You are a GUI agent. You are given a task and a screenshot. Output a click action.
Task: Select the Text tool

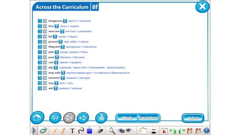(x=72, y=131)
